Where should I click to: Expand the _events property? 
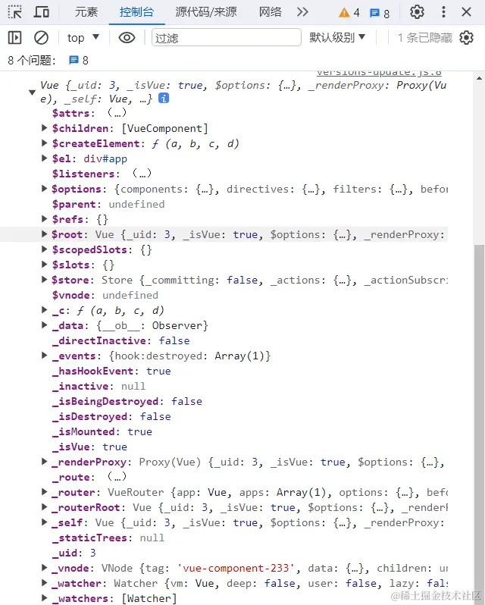(x=45, y=356)
